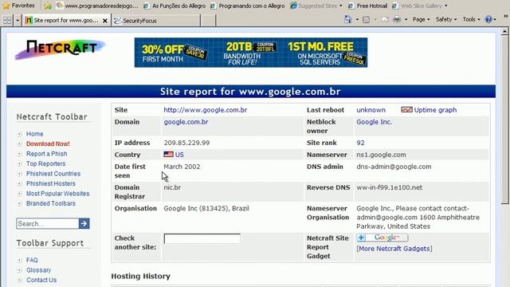Open the Contact Us link
510x287 pixels.
pyautogui.click(x=41, y=280)
